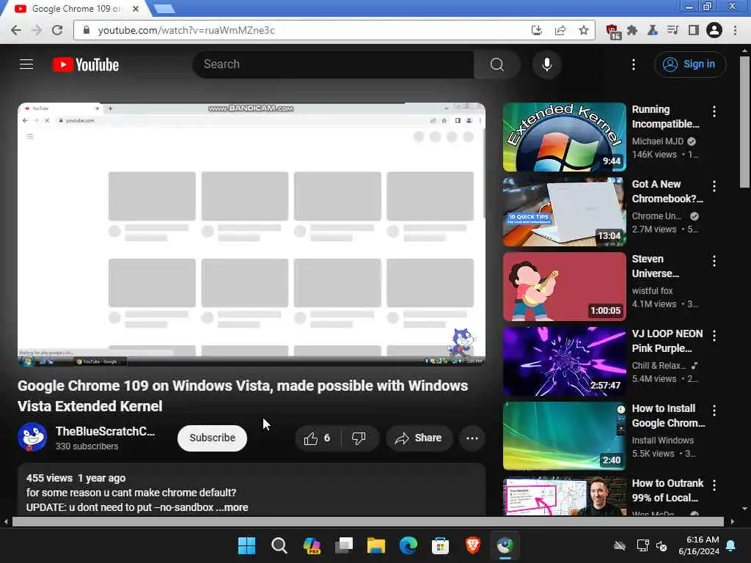Open Chromebook tips video thumbnail

tap(564, 212)
